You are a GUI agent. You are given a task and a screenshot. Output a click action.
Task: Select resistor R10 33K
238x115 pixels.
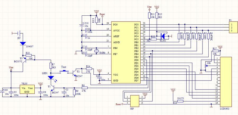29,56
